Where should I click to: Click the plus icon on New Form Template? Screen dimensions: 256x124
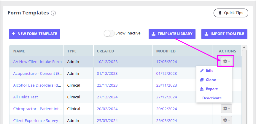[x=14, y=34]
